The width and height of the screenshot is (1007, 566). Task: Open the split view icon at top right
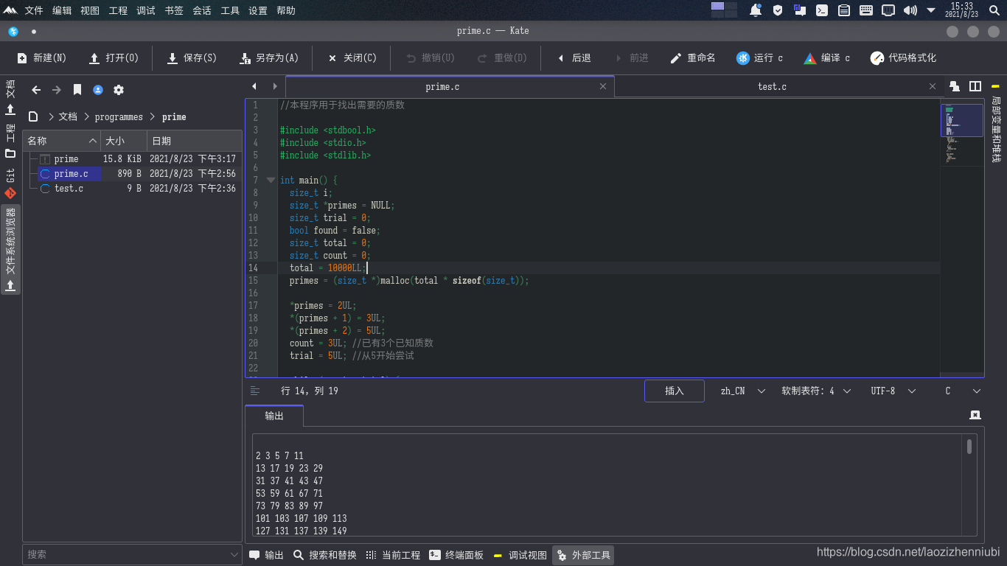[975, 85]
